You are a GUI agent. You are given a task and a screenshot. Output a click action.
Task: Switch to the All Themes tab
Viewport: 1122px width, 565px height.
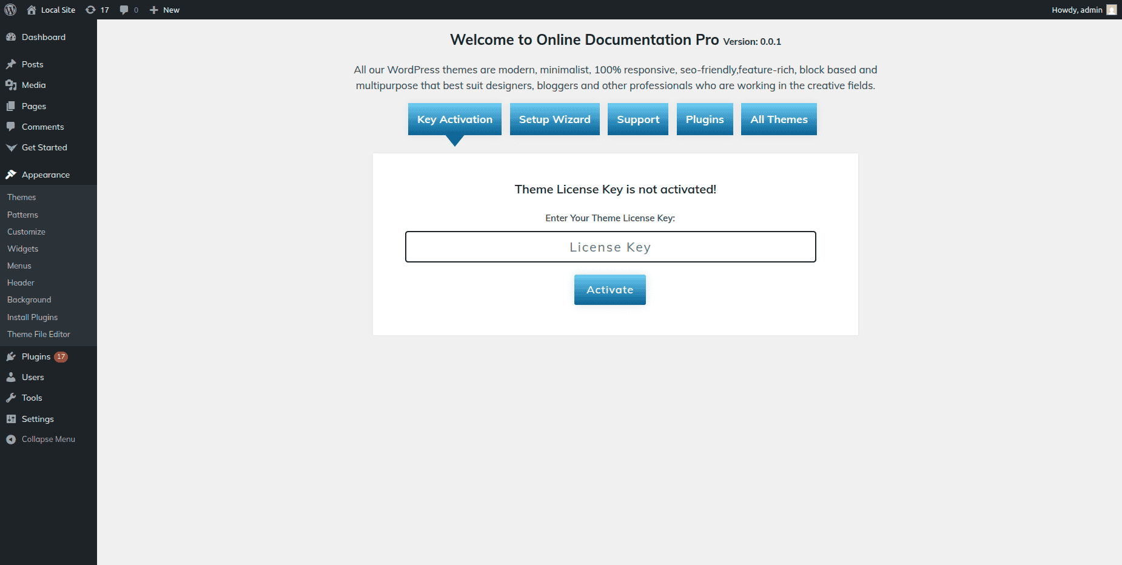[779, 119]
